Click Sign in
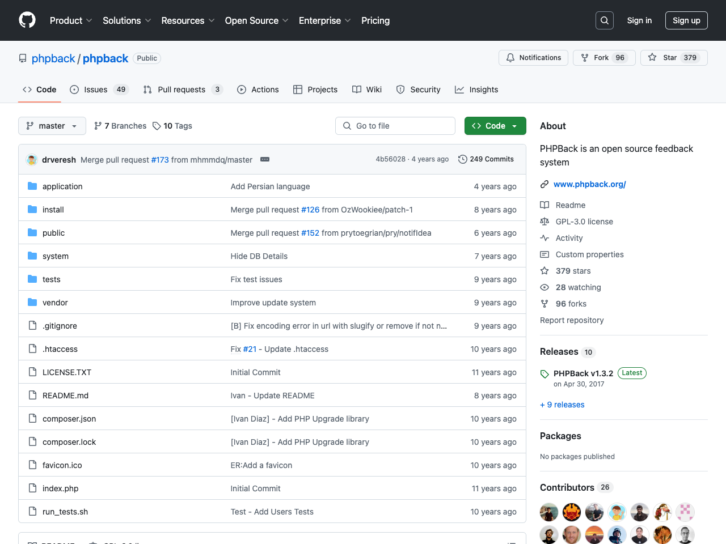The width and height of the screenshot is (726, 544). tap(639, 20)
